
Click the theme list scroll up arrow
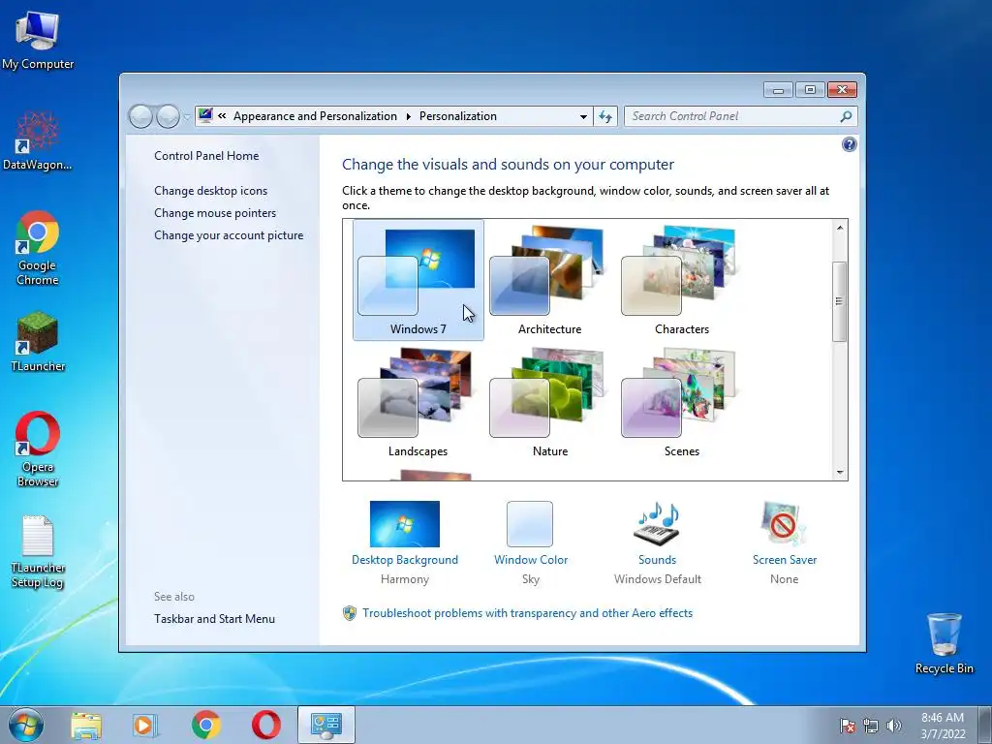[840, 228]
